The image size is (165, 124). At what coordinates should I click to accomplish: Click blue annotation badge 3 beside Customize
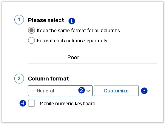coord(144,91)
